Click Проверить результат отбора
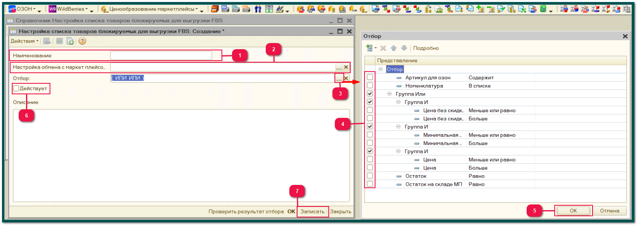Viewport: 638px width, 226px height. click(x=246, y=211)
